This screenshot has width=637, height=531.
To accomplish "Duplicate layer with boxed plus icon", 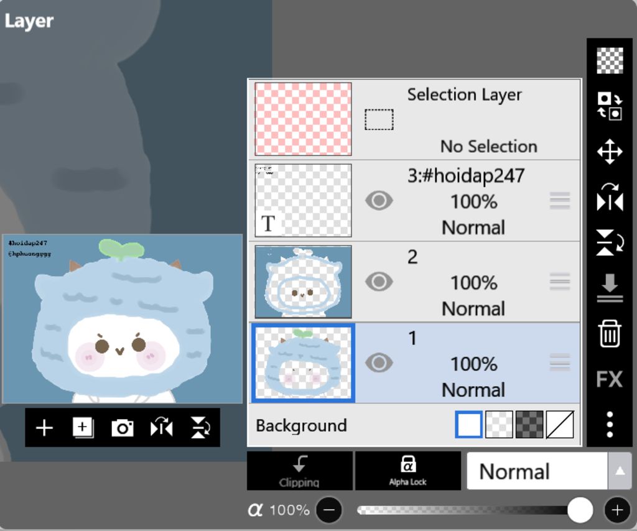I will (x=83, y=428).
